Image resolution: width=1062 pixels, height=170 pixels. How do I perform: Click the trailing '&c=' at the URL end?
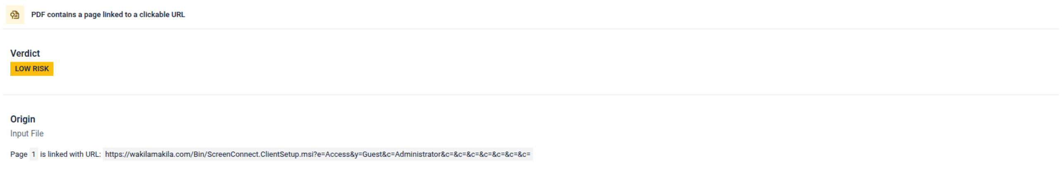click(x=524, y=154)
